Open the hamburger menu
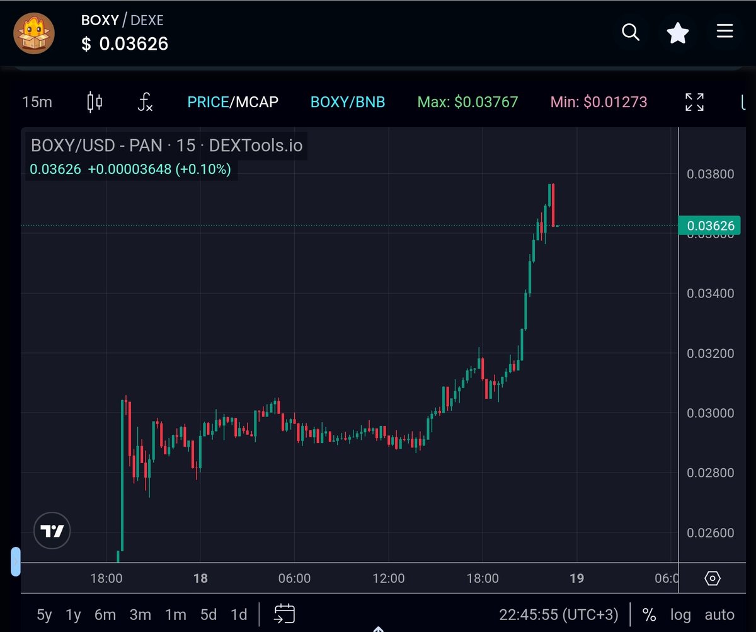The image size is (756, 632). coord(725,32)
